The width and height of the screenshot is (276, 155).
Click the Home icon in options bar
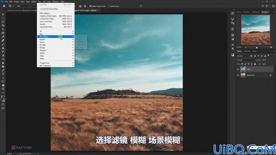point(4,6)
